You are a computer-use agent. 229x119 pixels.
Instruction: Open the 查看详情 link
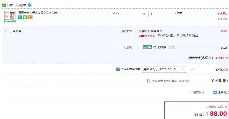click(184, 81)
